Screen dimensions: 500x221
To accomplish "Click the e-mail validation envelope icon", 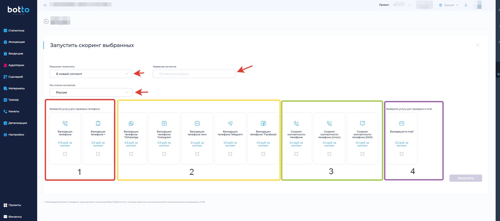I will point(402,123).
